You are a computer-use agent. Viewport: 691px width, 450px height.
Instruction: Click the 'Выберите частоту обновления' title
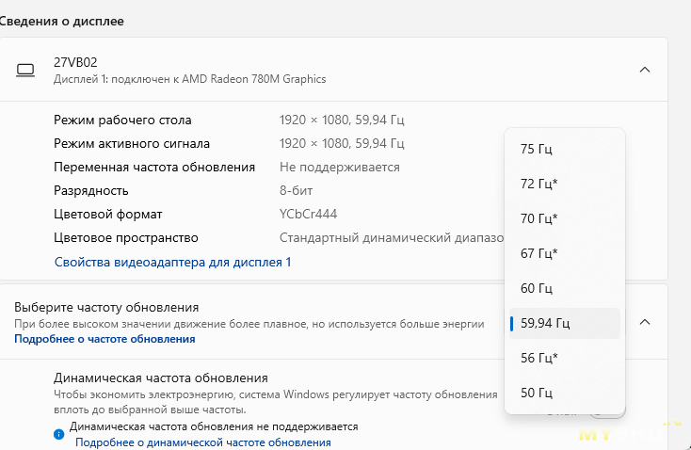tap(106, 308)
